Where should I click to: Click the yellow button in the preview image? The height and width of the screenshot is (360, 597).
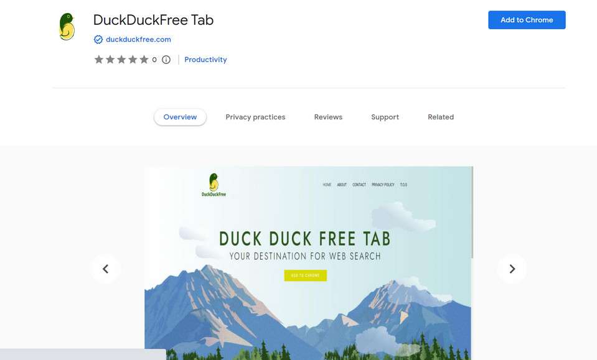point(306,275)
